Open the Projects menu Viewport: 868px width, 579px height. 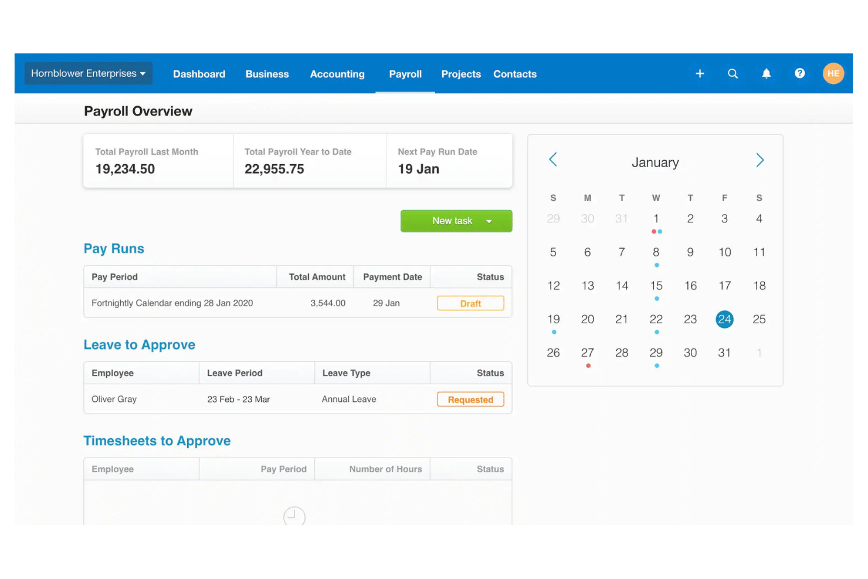(461, 74)
